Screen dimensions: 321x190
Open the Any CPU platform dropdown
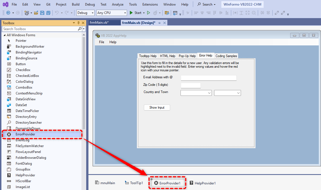111,13
